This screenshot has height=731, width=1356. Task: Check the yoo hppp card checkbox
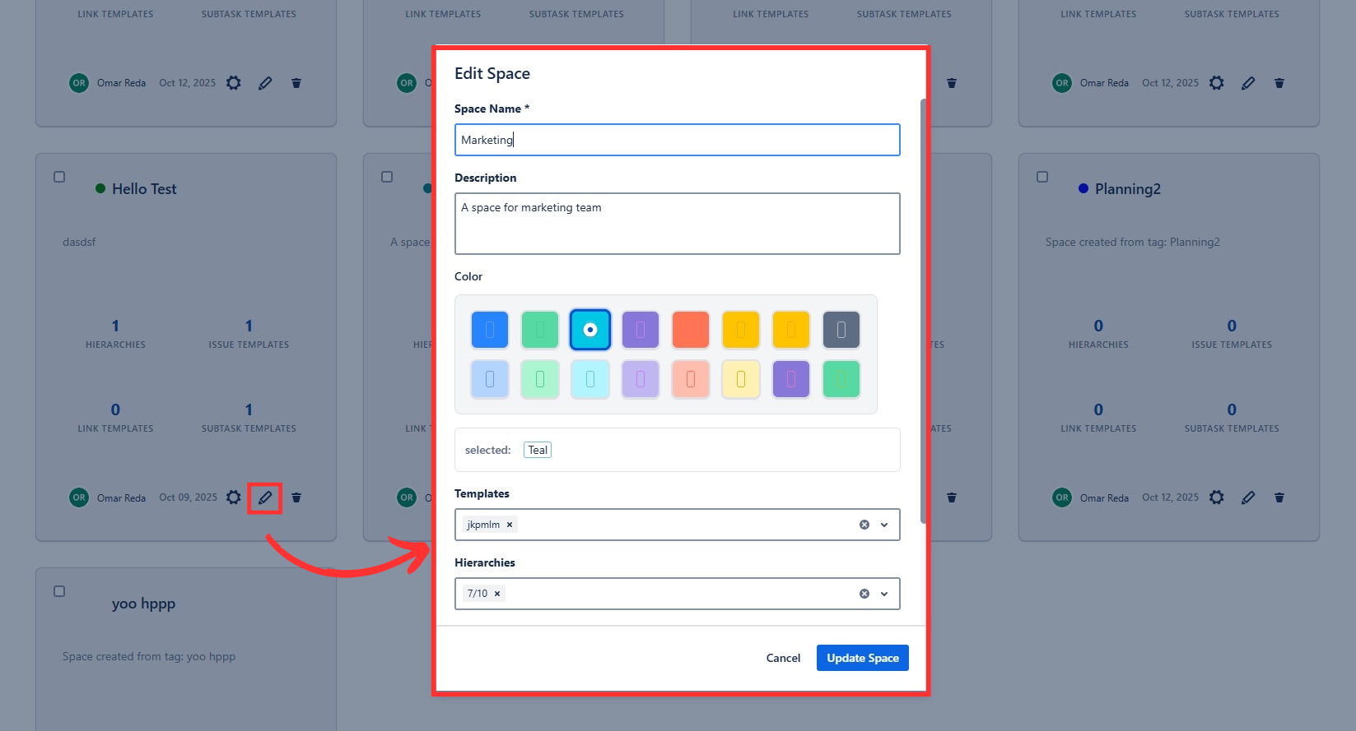pos(59,591)
